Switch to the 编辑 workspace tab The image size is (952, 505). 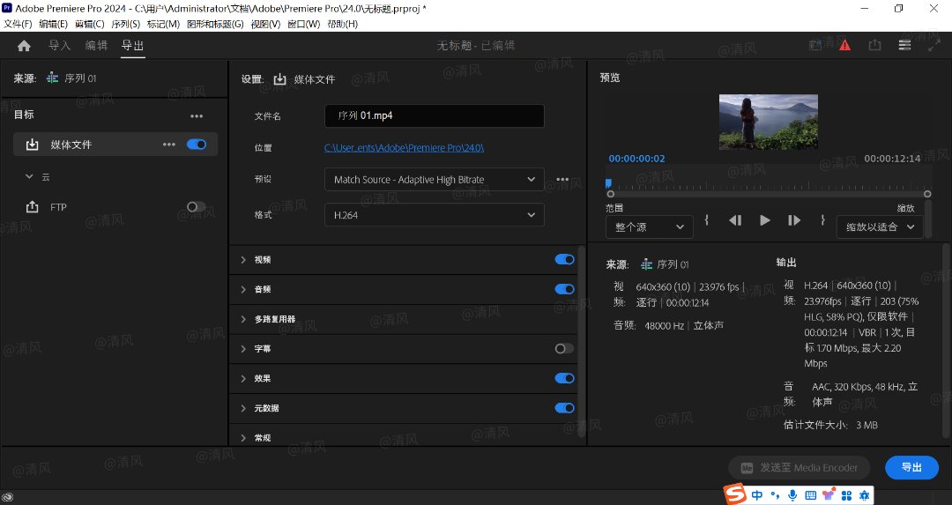pyautogui.click(x=96, y=46)
